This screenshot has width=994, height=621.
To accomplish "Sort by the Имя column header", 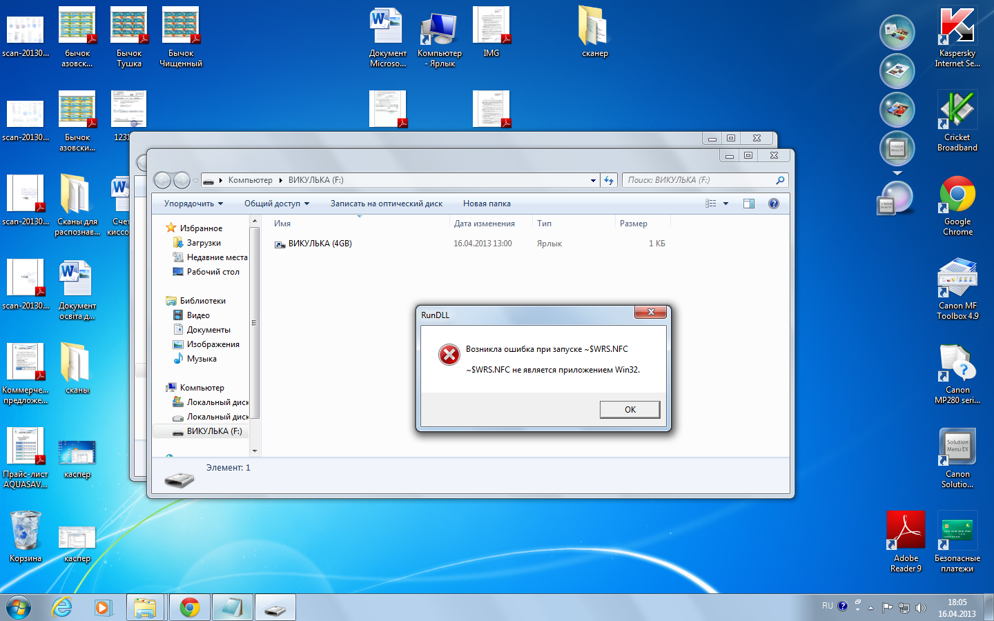I will click(x=359, y=224).
